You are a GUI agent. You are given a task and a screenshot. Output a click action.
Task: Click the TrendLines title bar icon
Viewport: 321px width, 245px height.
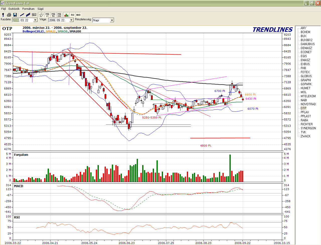click(3, 3)
